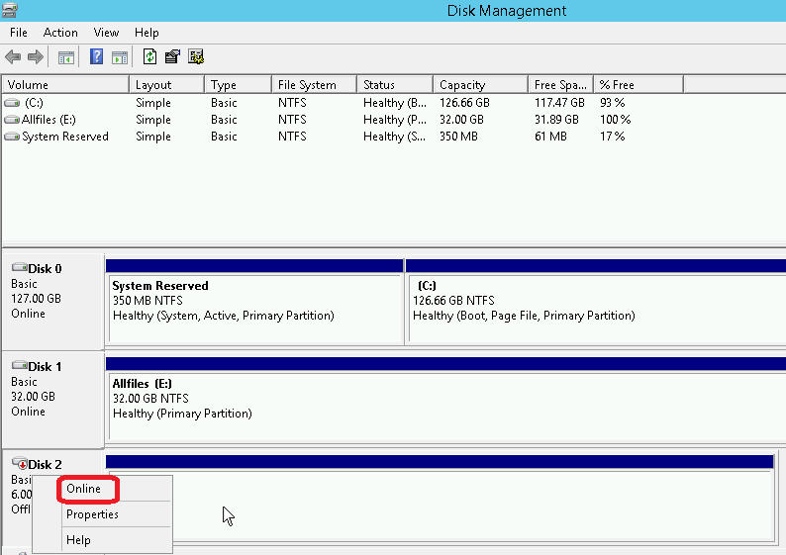Click the Disk Management title bar icon
The width and height of the screenshot is (786, 555).
point(10,10)
